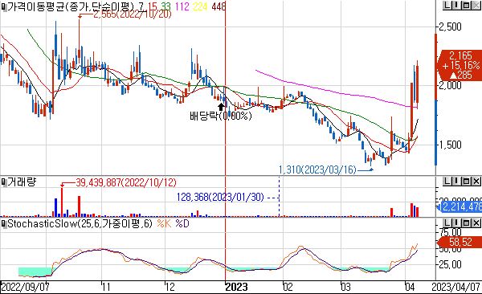Select the yellow 224-period moving average label
482x294 pixels.
coord(200,6)
